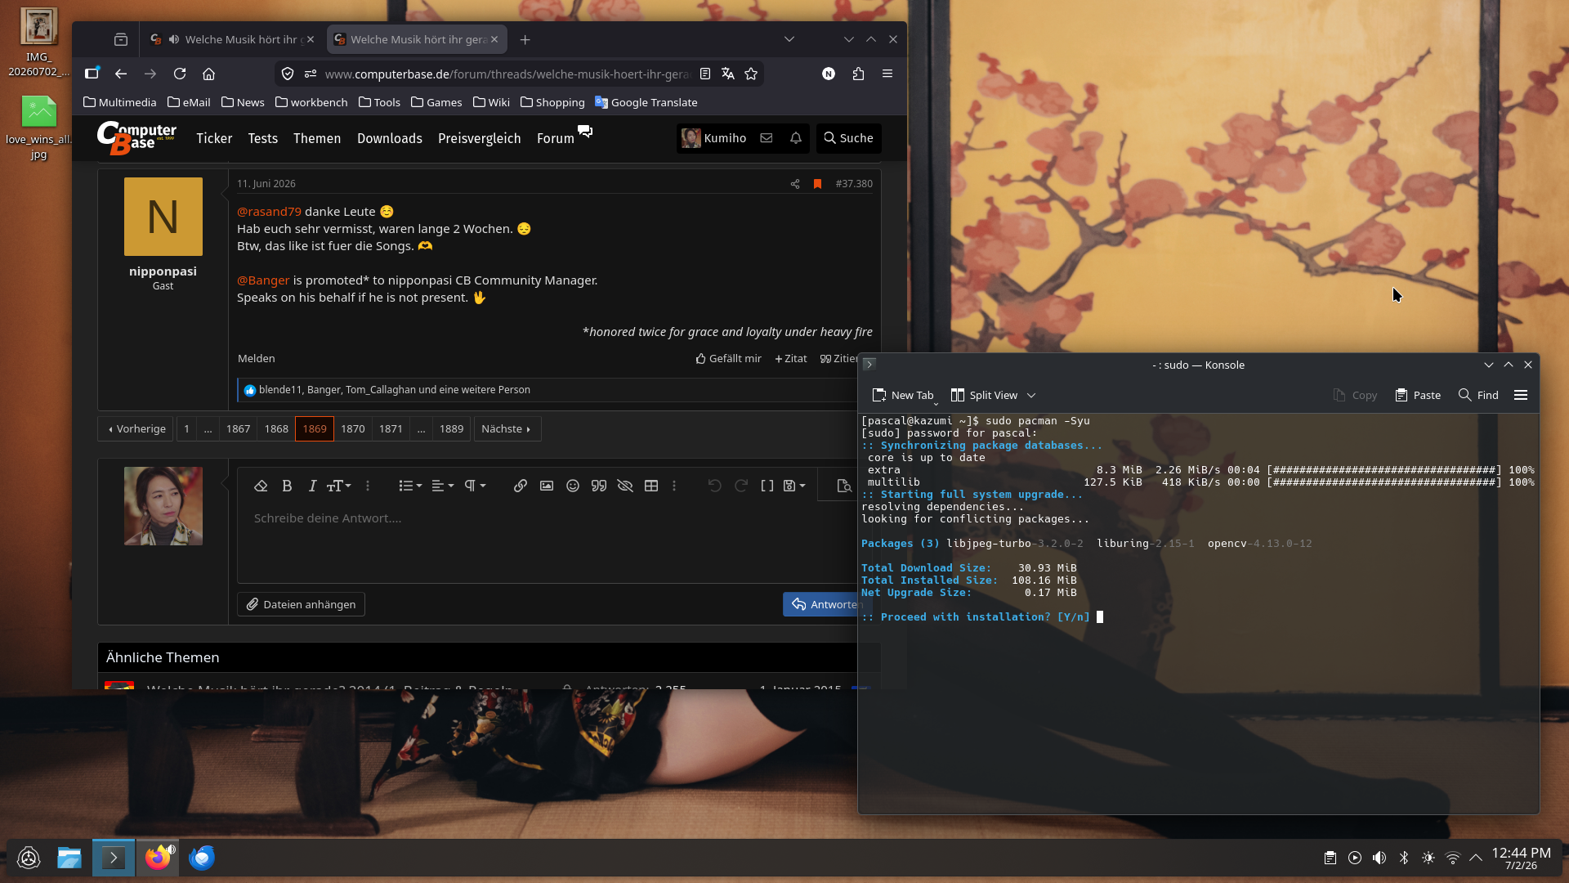Jump to last page 1889
1569x883 pixels.
coord(451,428)
